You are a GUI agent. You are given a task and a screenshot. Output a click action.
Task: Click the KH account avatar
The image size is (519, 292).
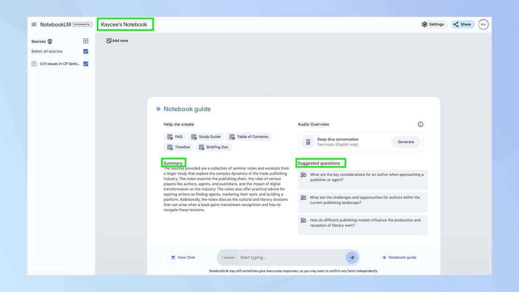(x=483, y=24)
